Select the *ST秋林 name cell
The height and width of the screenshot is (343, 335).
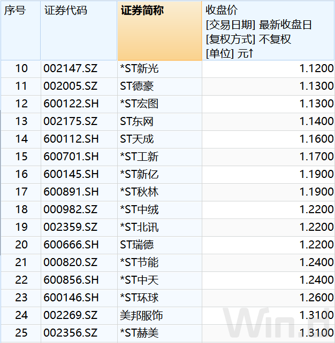(159, 192)
